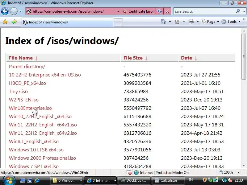Viewport: 247px width, 185px height.
Task: Click the RSS Feeds icon
Action: 177,22
